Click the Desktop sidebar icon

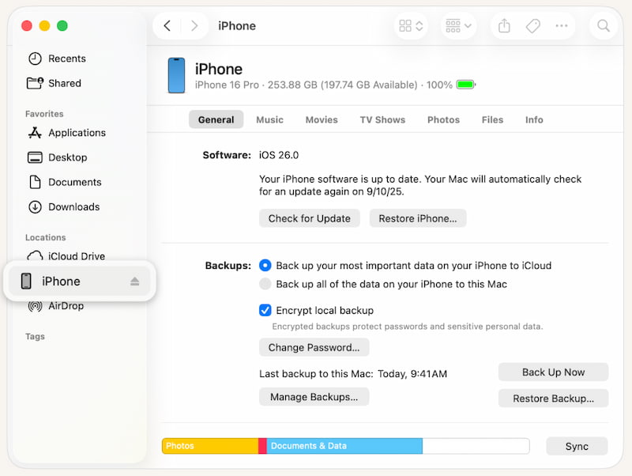point(35,157)
